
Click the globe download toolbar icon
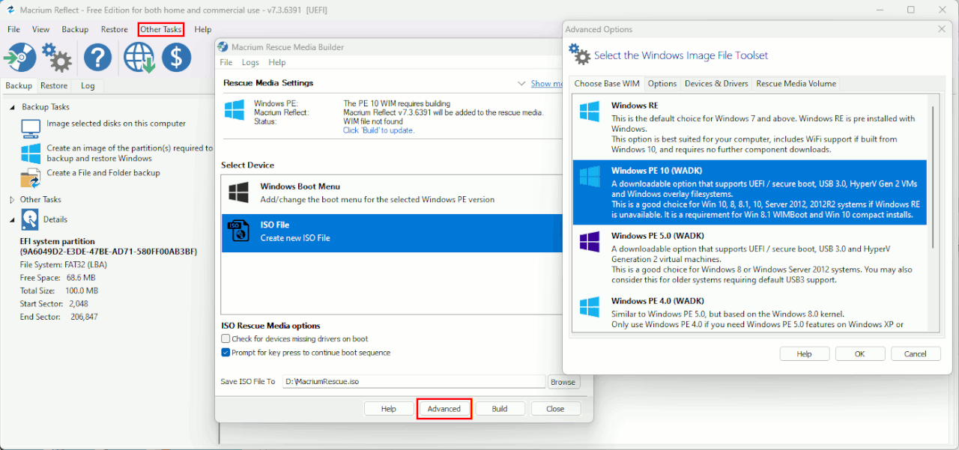pos(139,57)
